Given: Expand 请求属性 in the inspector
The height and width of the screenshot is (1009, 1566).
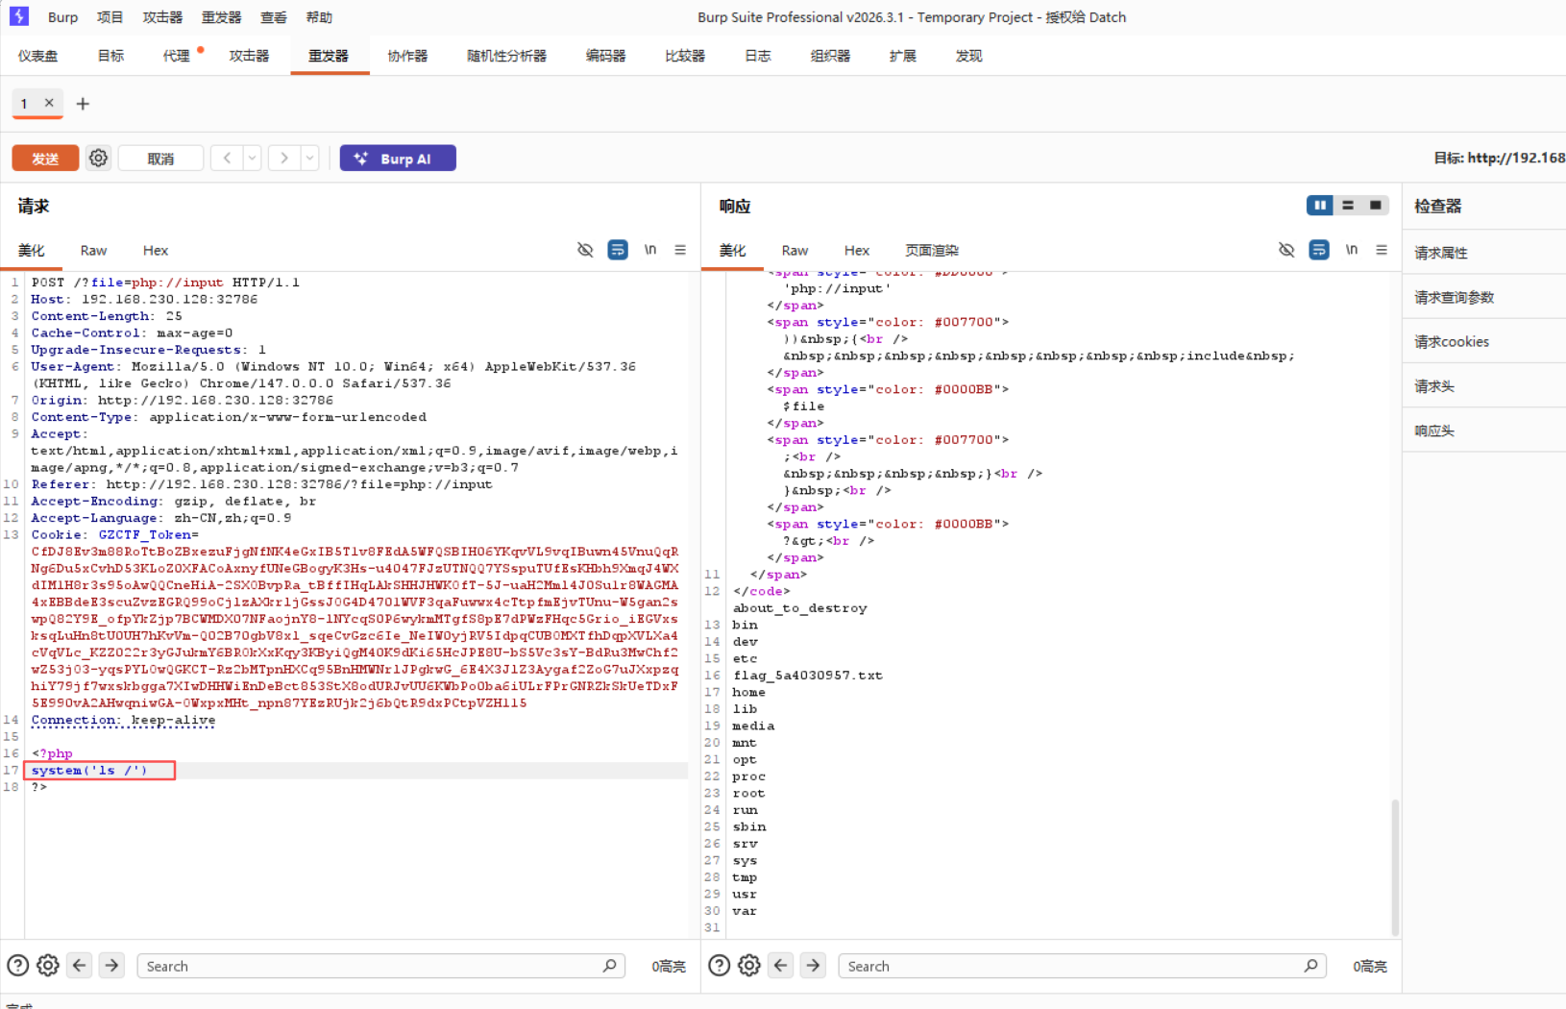Looking at the screenshot, I should 1484,253.
